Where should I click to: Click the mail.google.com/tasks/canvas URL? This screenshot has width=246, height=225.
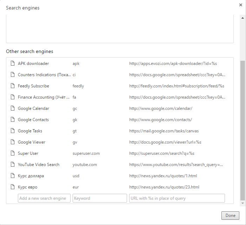[164, 131]
